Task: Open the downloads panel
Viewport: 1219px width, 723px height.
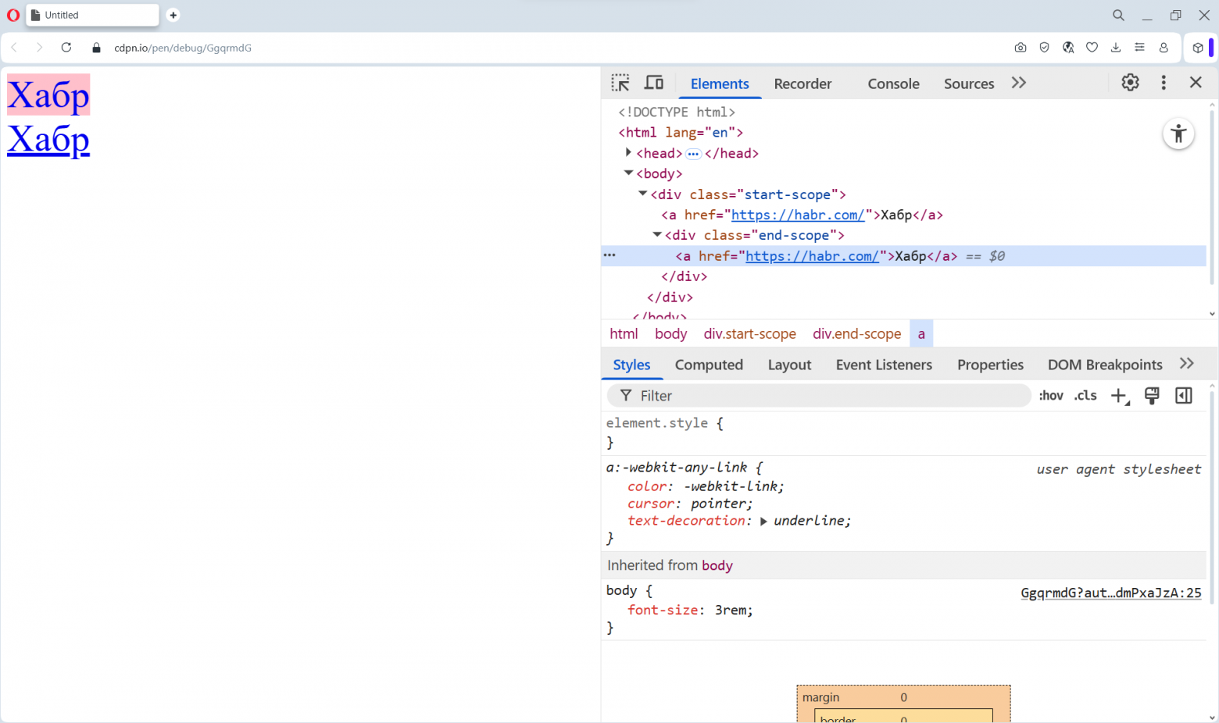Action: [x=1116, y=48]
